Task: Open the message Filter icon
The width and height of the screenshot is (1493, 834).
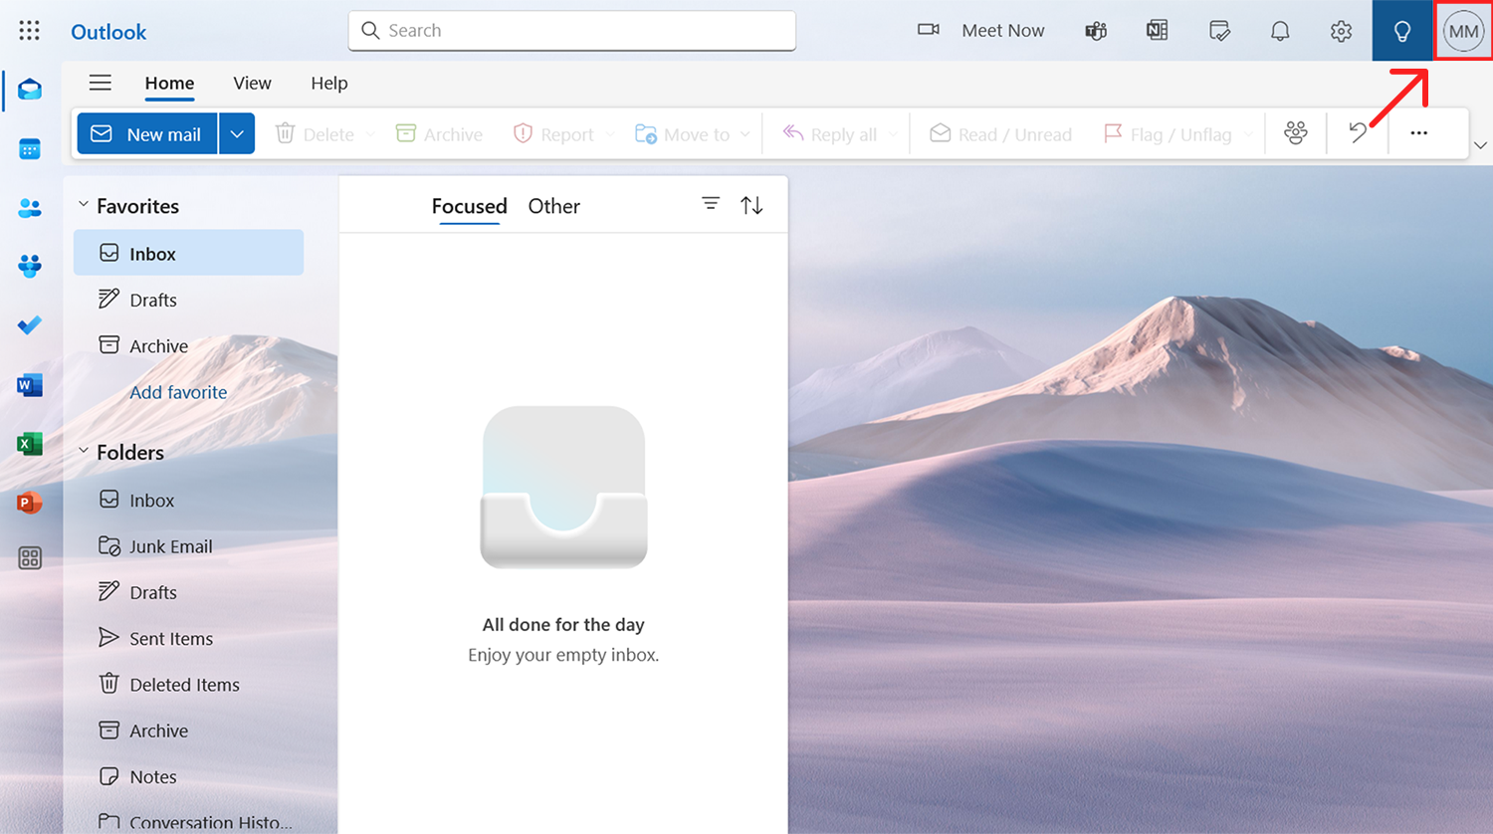Action: pos(711,204)
